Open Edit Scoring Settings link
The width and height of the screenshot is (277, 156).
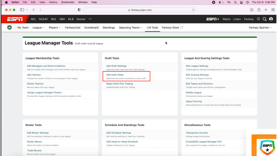coord(197,75)
